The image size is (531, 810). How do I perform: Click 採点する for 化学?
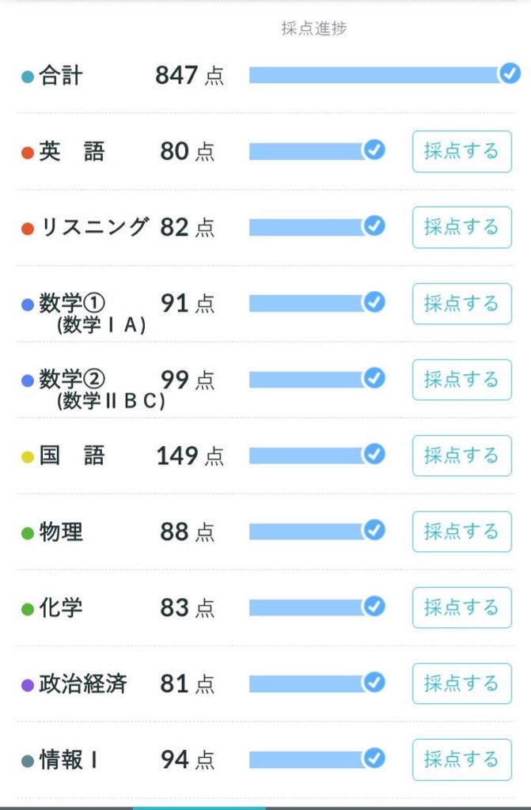click(x=461, y=607)
